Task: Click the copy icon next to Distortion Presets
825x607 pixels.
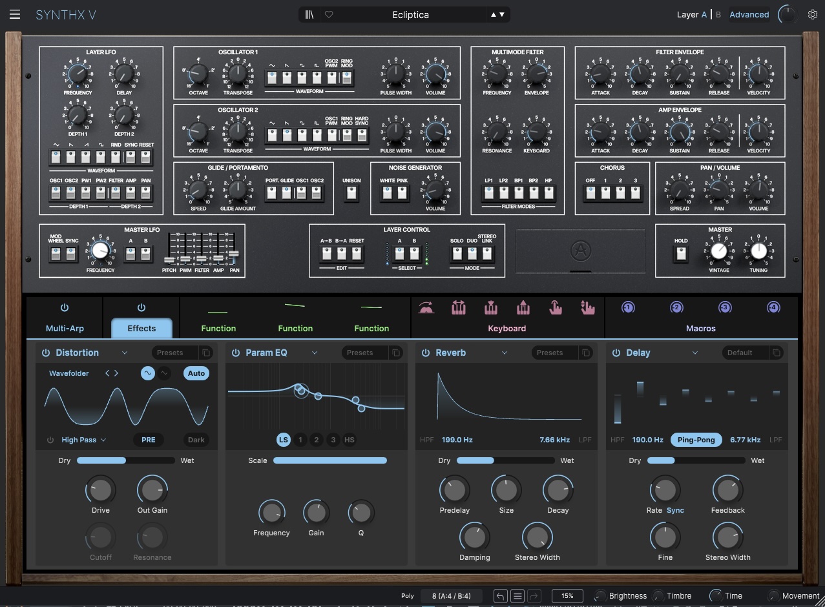Action: (x=206, y=353)
